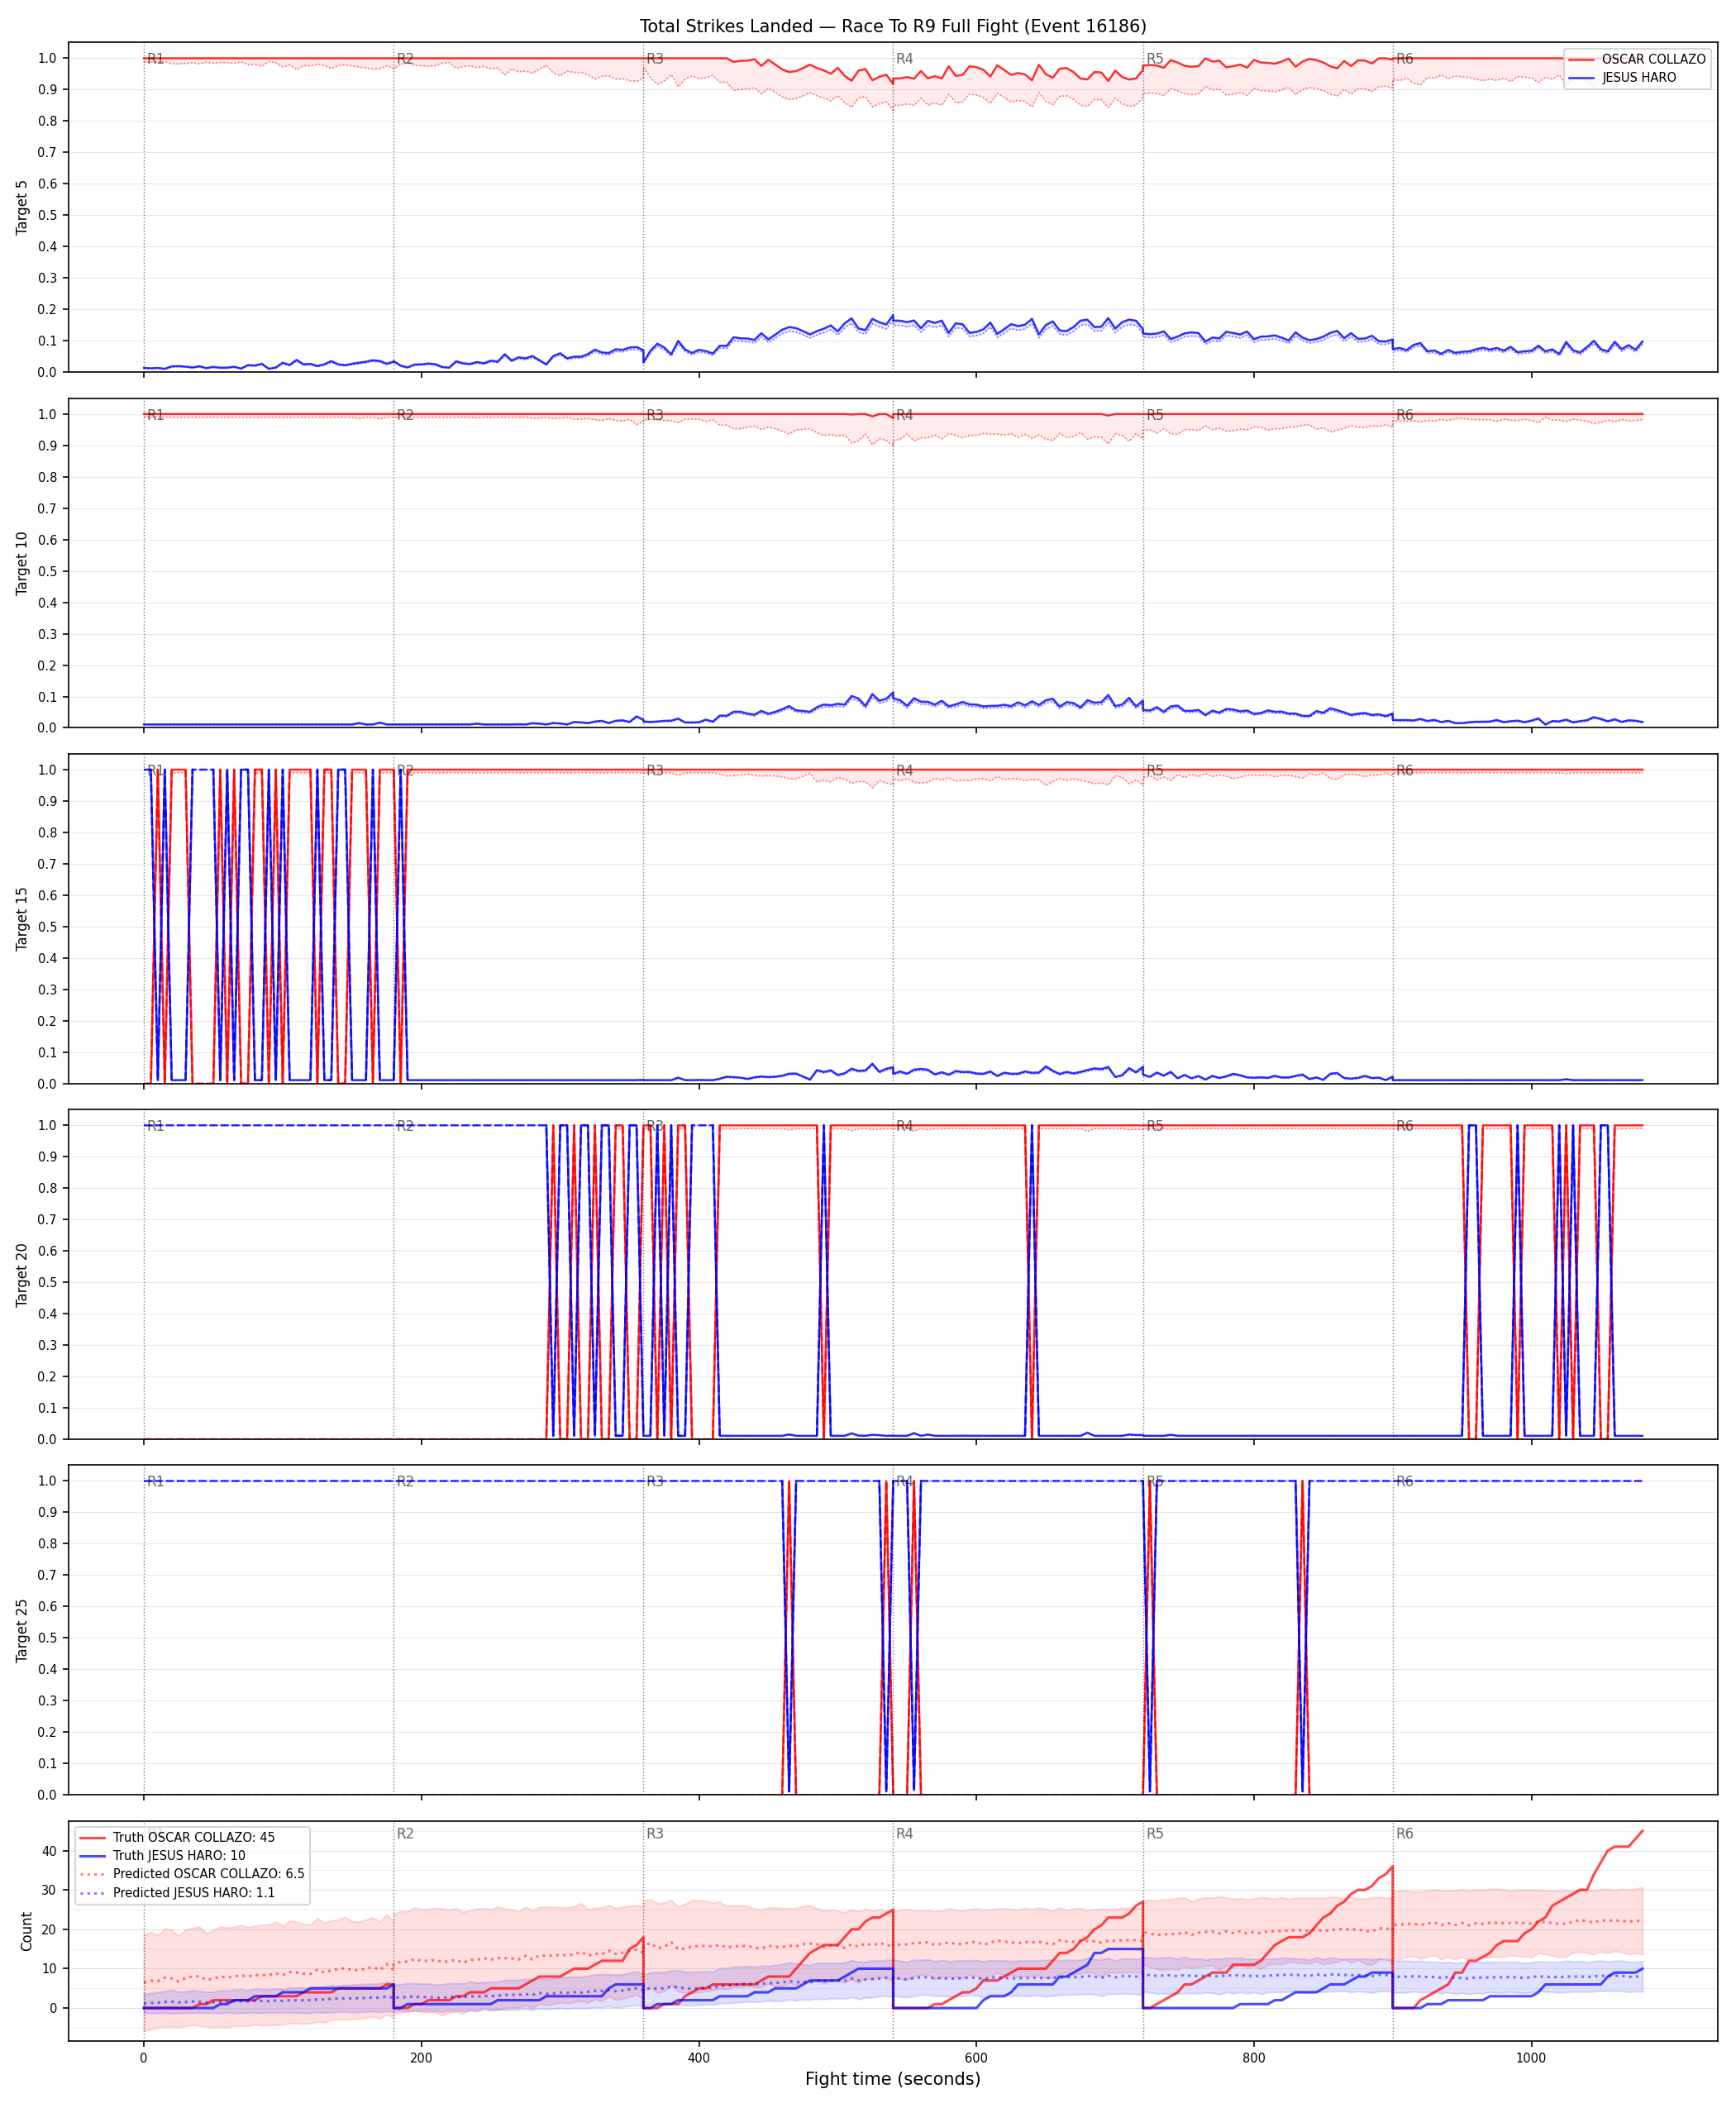This screenshot has height=2108, width=1736.
Task: Click the 30 tick on Count axis
Action: click(x=49, y=1890)
